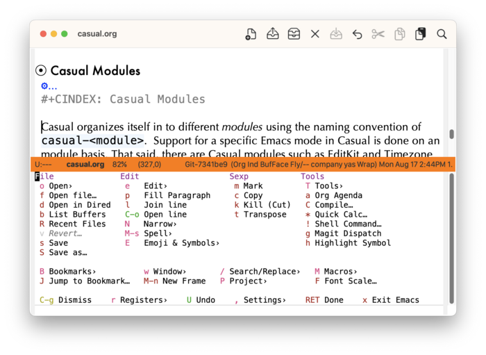The width and height of the screenshot is (486, 355).
Task: Open the Bookmarks› submenu
Action: pyautogui.click(x=67, y=272)
